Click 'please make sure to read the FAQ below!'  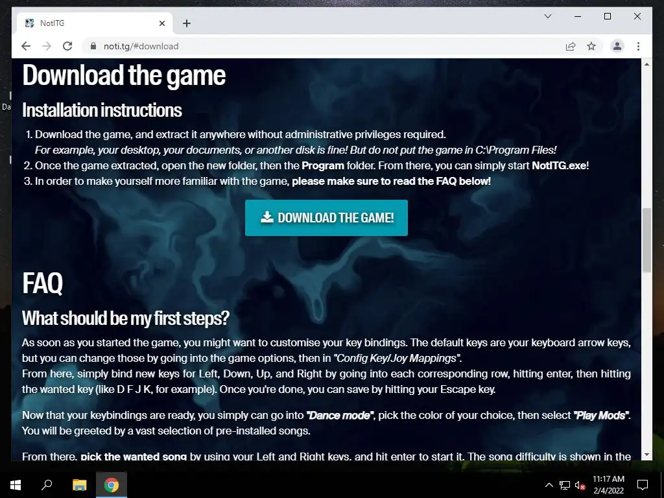(x=391, y=182)
